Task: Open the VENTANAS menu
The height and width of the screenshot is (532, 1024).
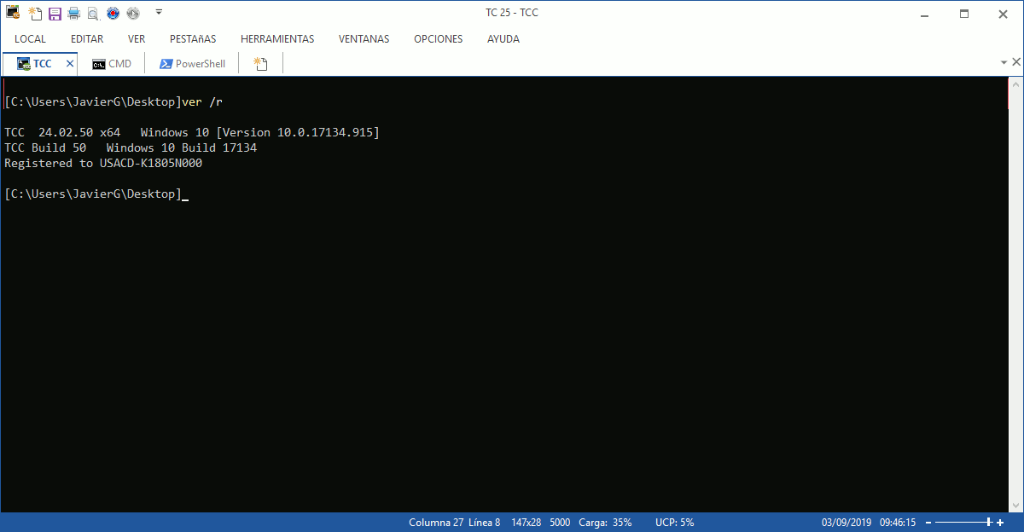Action: [x=364, y=39]
